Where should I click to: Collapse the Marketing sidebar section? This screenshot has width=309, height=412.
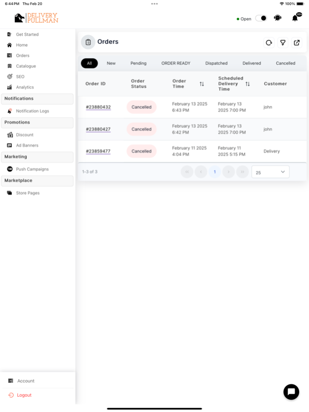tap(37, 157)
